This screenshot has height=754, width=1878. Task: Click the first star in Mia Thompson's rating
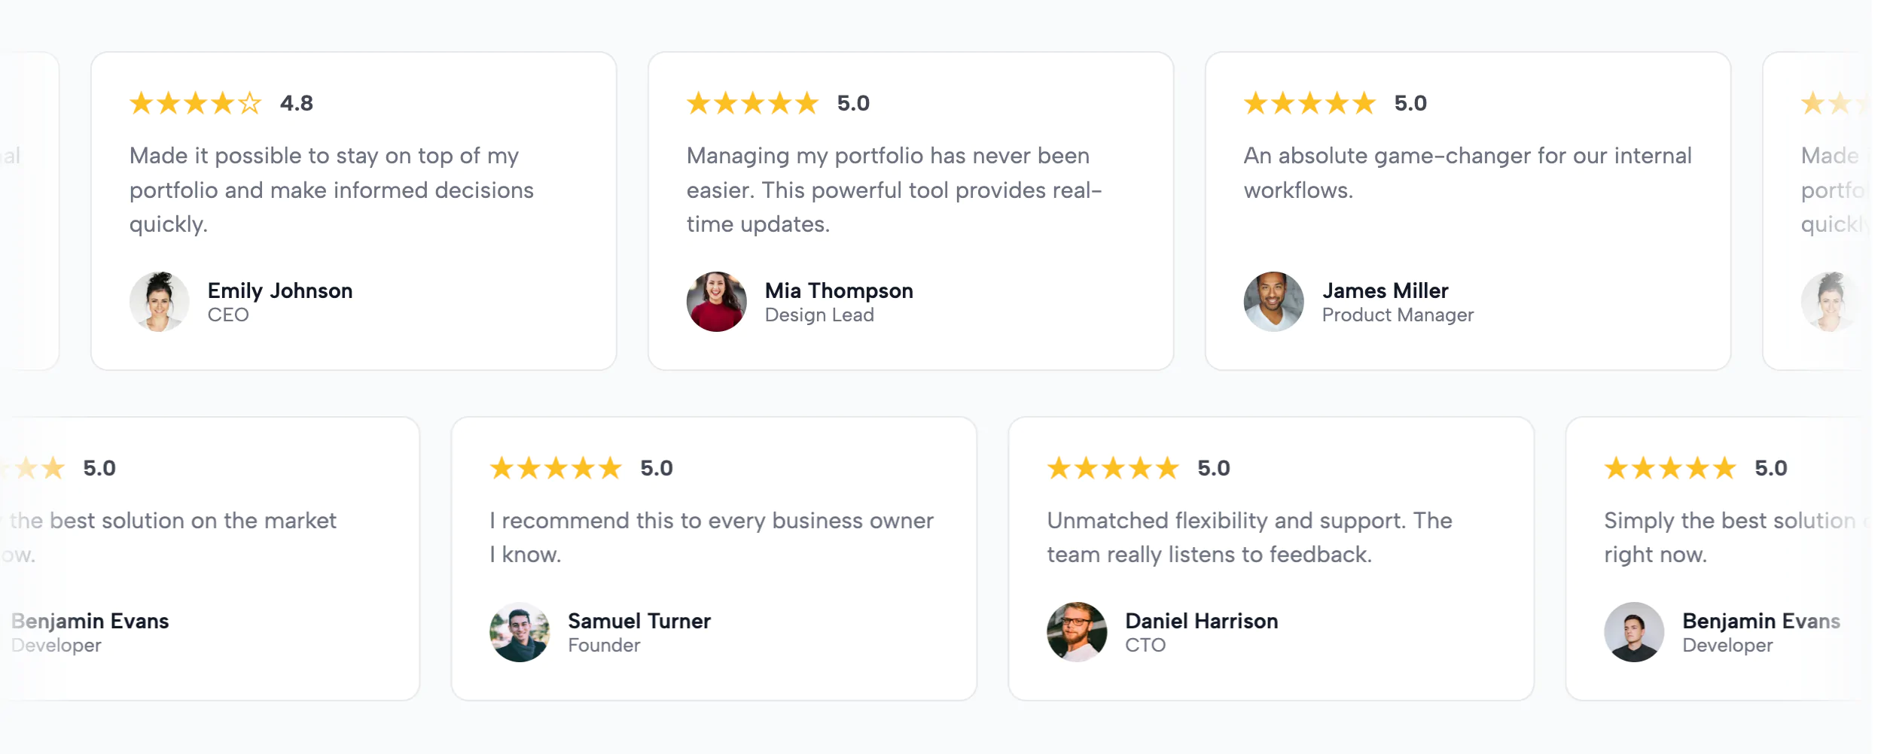[698, 103]
